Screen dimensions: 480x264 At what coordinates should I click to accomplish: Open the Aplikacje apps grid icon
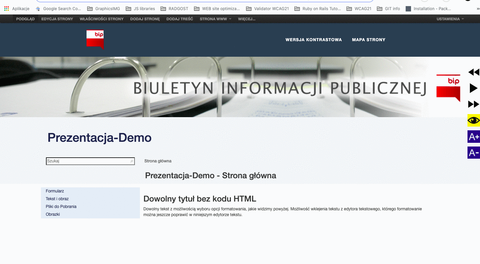pos(6,9)
